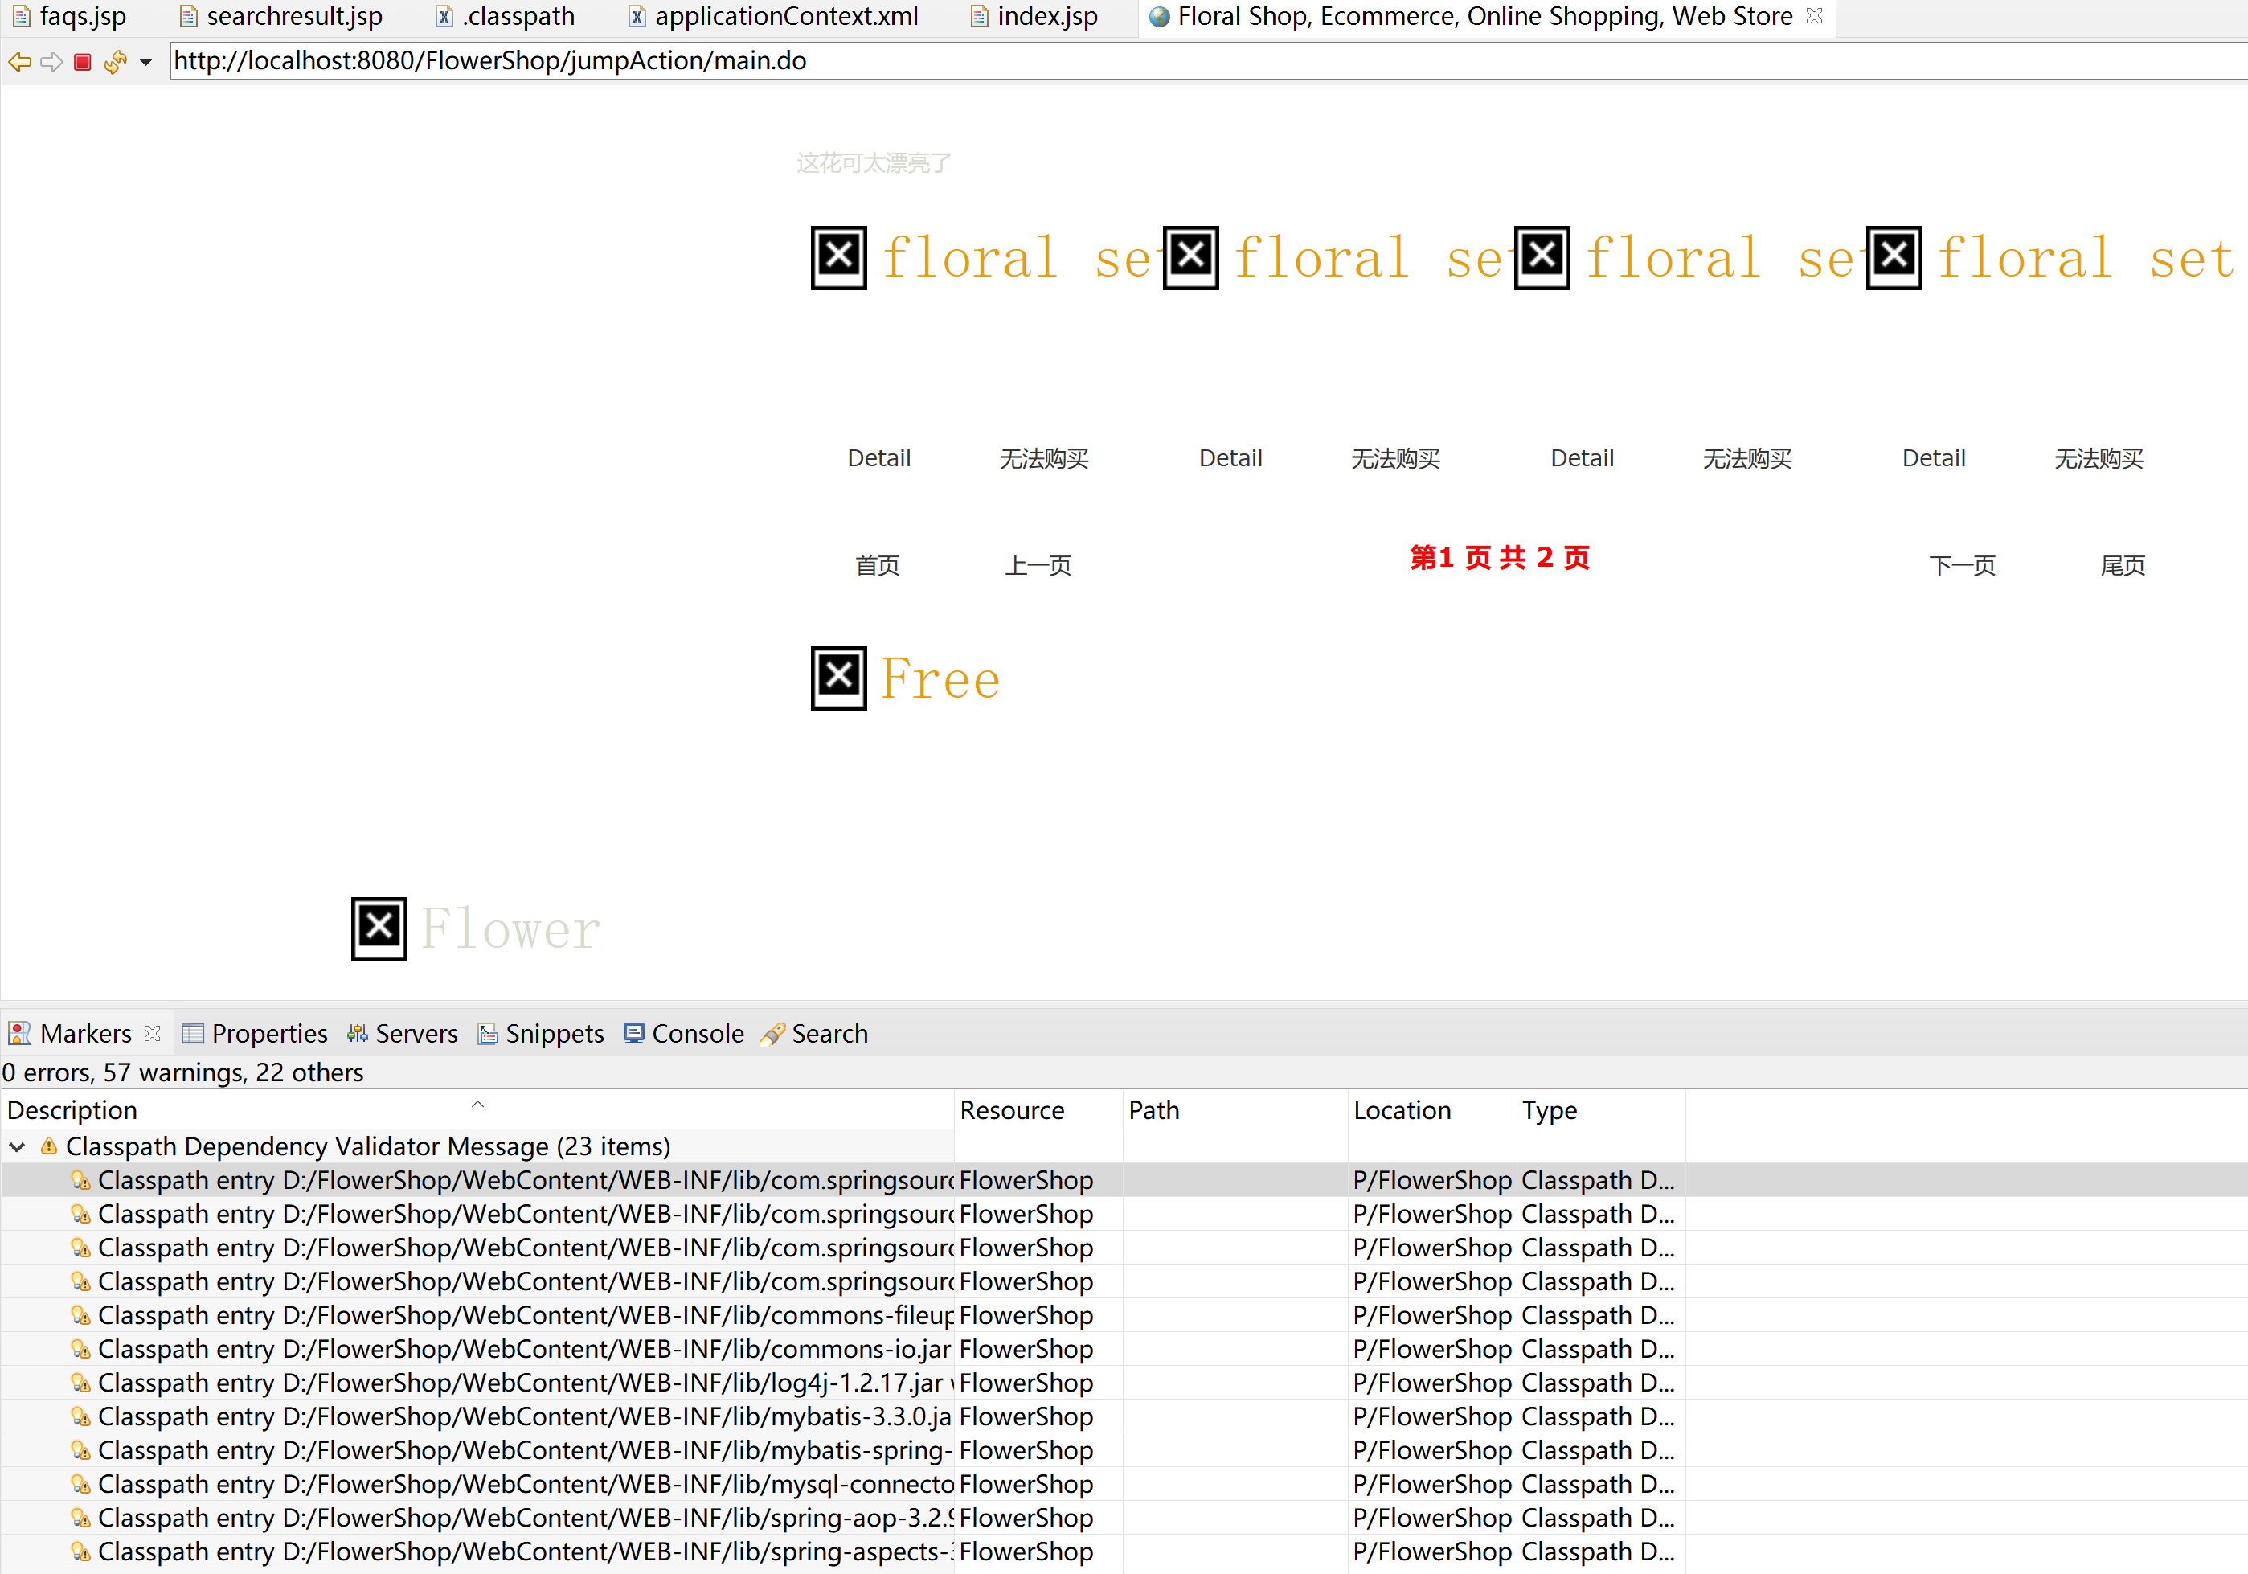Click the browser forward arrow icon
The width and height of the screenshot is (2248, 1574).
[51, 63]
